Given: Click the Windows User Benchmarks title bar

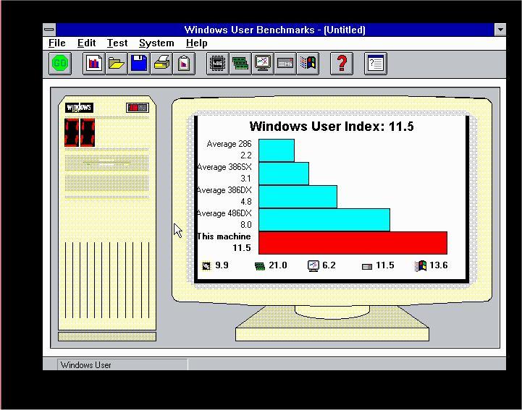Looking at the screenshot, I should pyautogui.click(x=274, y=30).
